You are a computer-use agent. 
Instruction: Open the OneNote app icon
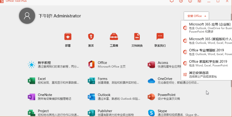[31, 97]
